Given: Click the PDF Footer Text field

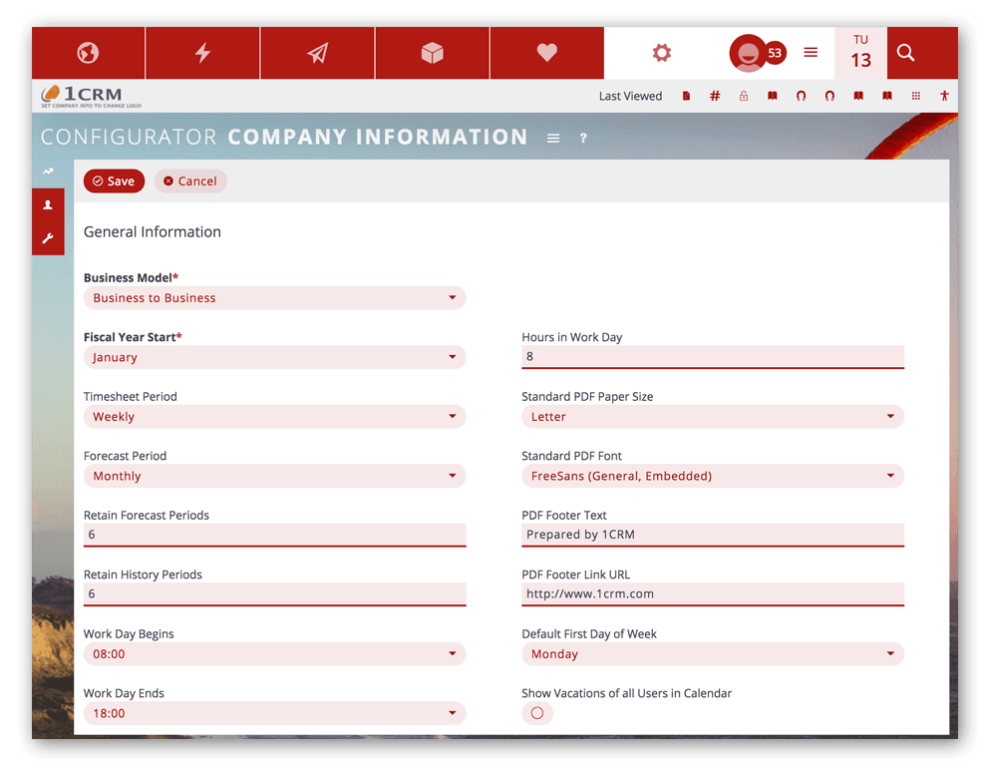Looking at the screenshot, I should click(x=713, y=535).
